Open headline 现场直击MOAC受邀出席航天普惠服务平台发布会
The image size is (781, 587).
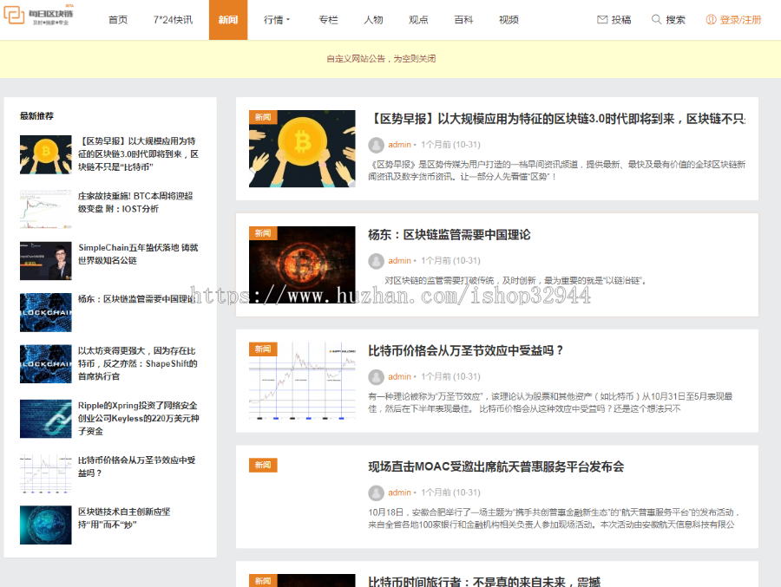(496, 466)
